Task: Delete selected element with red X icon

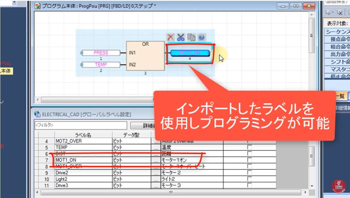Action: tap(171, 37)
